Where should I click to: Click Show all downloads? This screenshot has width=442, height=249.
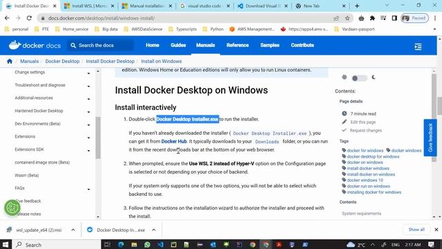(416, 230)
